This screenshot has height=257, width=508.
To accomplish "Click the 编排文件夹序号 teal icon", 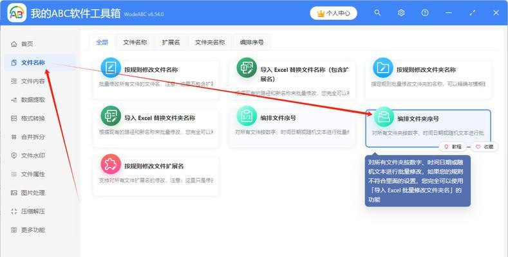I will [384, 117].
